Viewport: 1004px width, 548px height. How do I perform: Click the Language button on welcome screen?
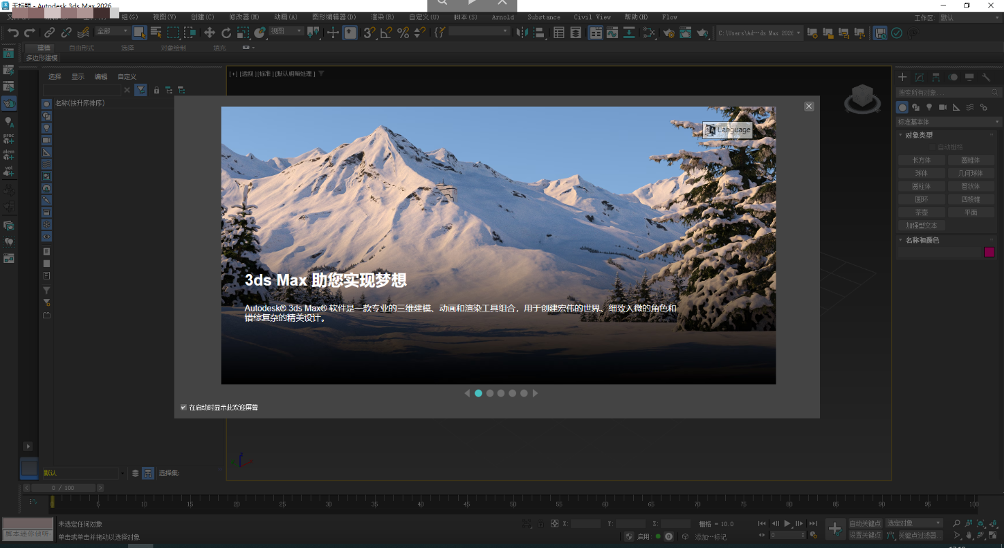click(x=727, y=130)
